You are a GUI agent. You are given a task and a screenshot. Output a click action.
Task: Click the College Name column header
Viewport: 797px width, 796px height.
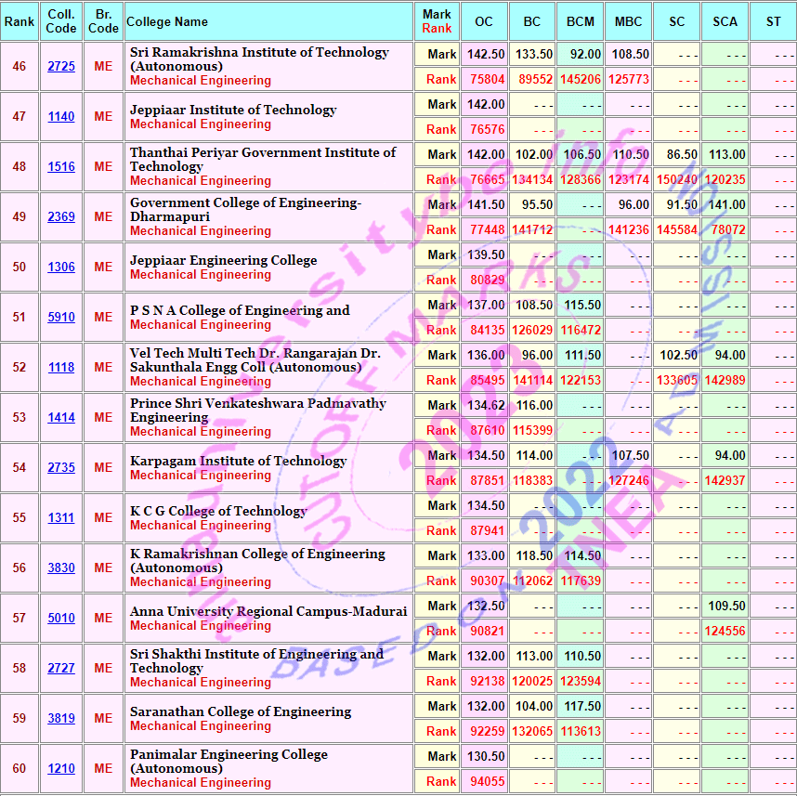(167, 21)
